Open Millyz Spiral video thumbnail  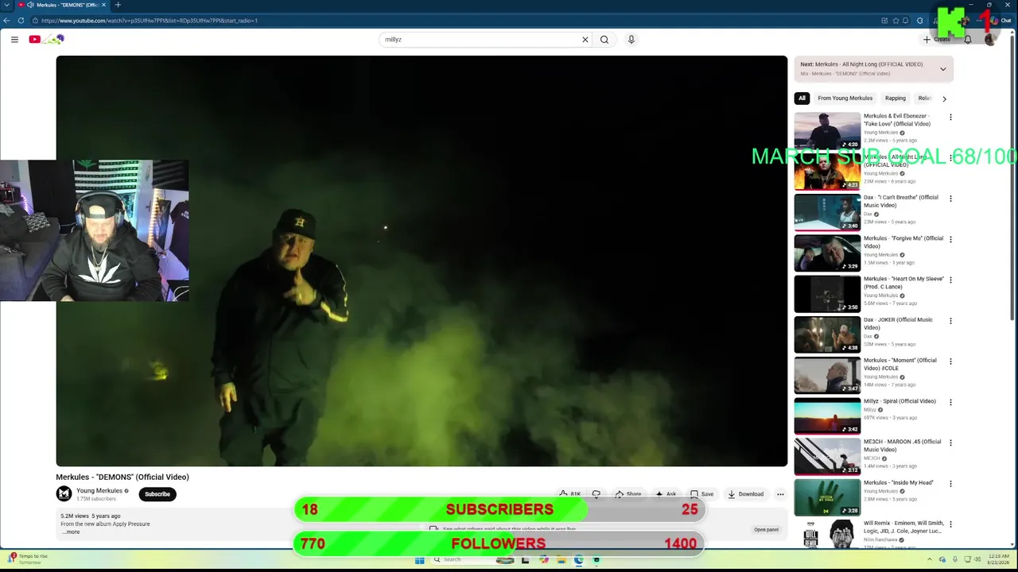pyautogui.click(x=827, y=415)
